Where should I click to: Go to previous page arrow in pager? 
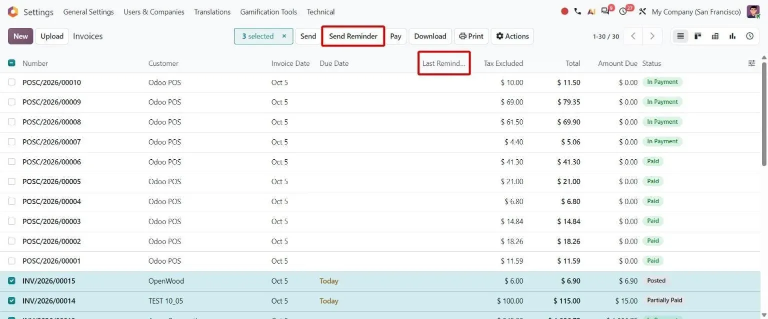(x=633, y=36)
